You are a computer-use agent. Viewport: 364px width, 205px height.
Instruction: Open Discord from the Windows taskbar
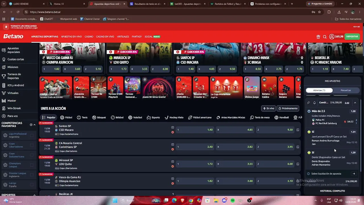pos(224,200)
